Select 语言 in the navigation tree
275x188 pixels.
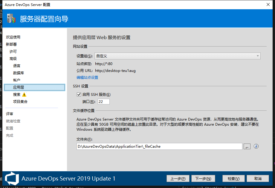tap(17, 66)
